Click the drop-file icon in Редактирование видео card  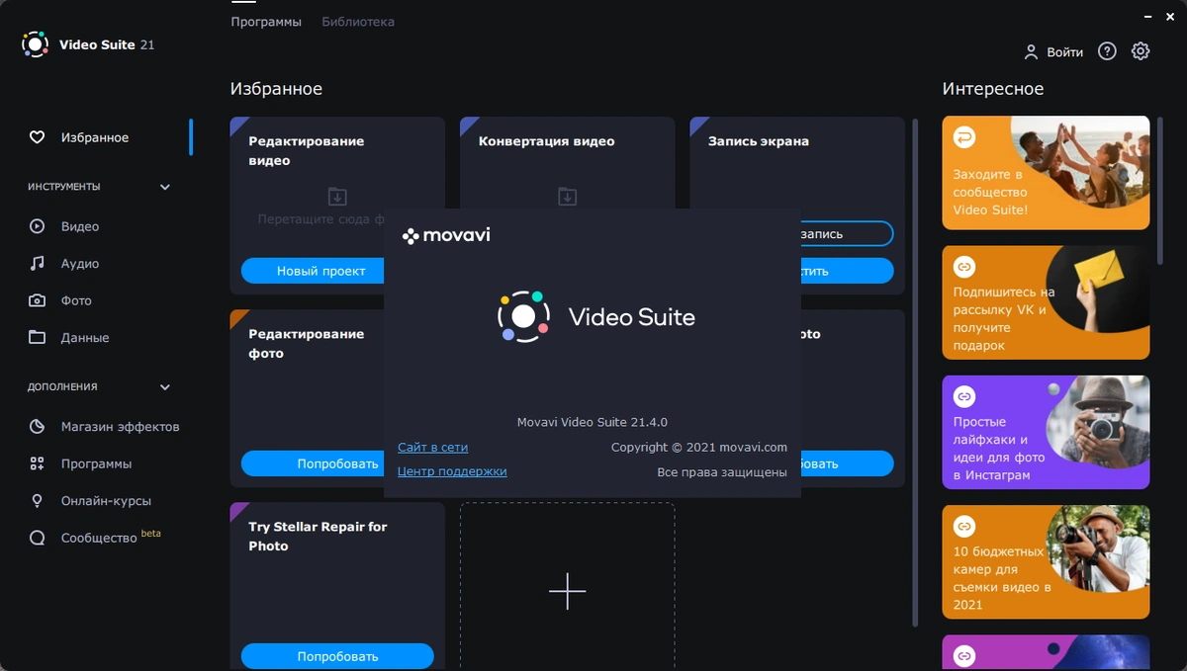click(337, 196)
